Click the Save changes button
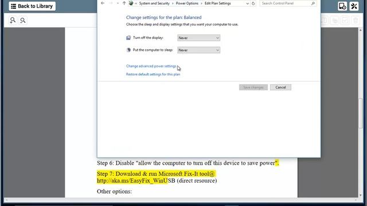 pyautogui.click(x=253, y=88)
